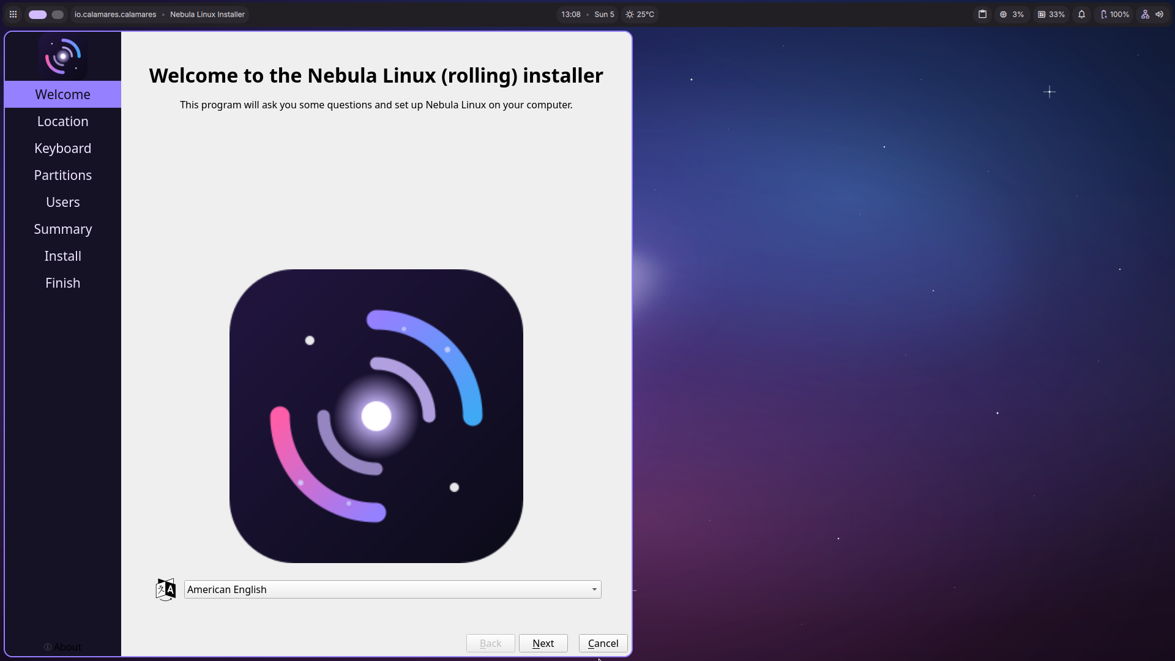Select the Finish step in sidebar
1175x661 pixels.
tap(62, 283)
